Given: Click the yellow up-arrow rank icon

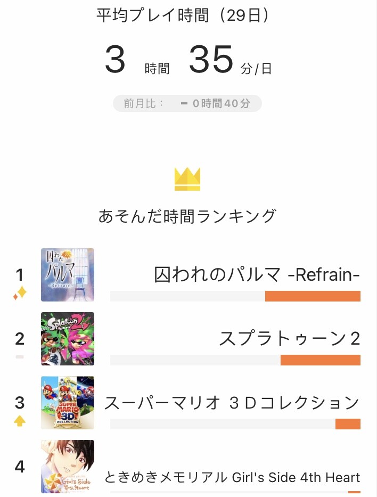Looking at the screenshot, I should pyautogui.click(x=20, y=421).
